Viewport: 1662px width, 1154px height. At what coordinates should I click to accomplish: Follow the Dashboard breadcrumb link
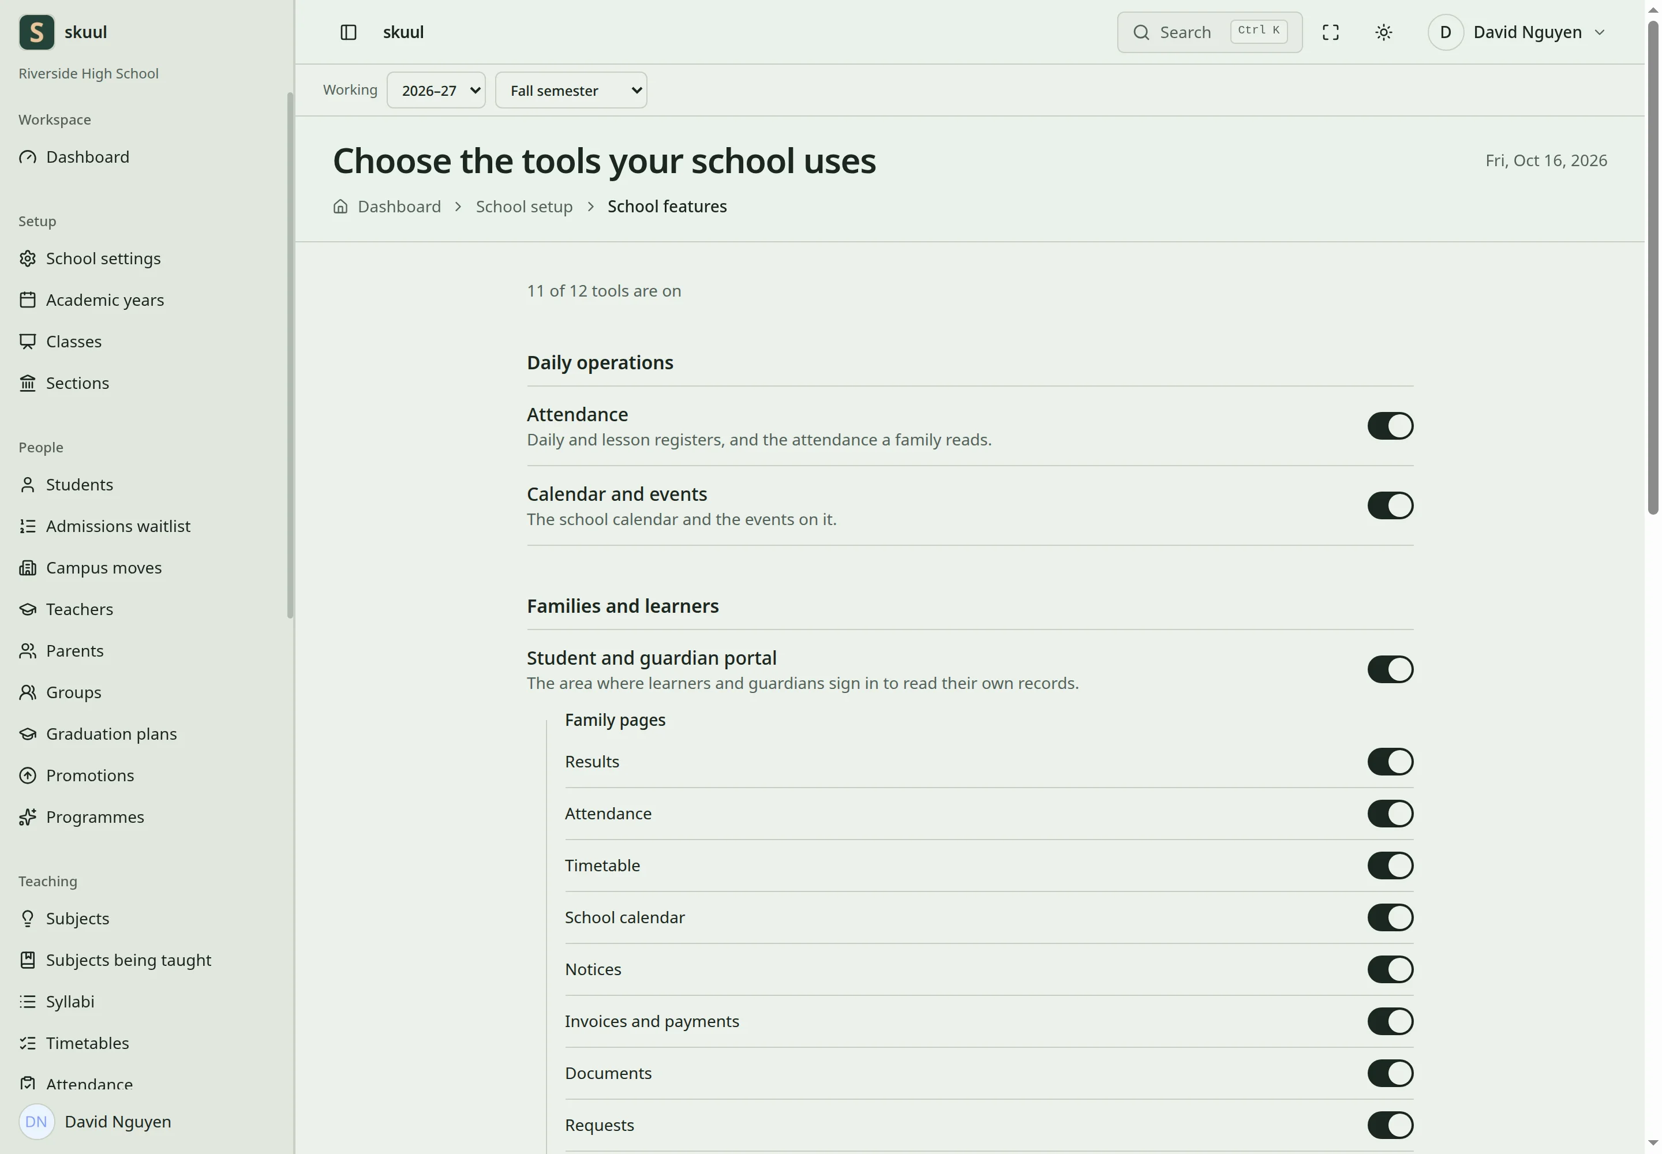[399, 207]
